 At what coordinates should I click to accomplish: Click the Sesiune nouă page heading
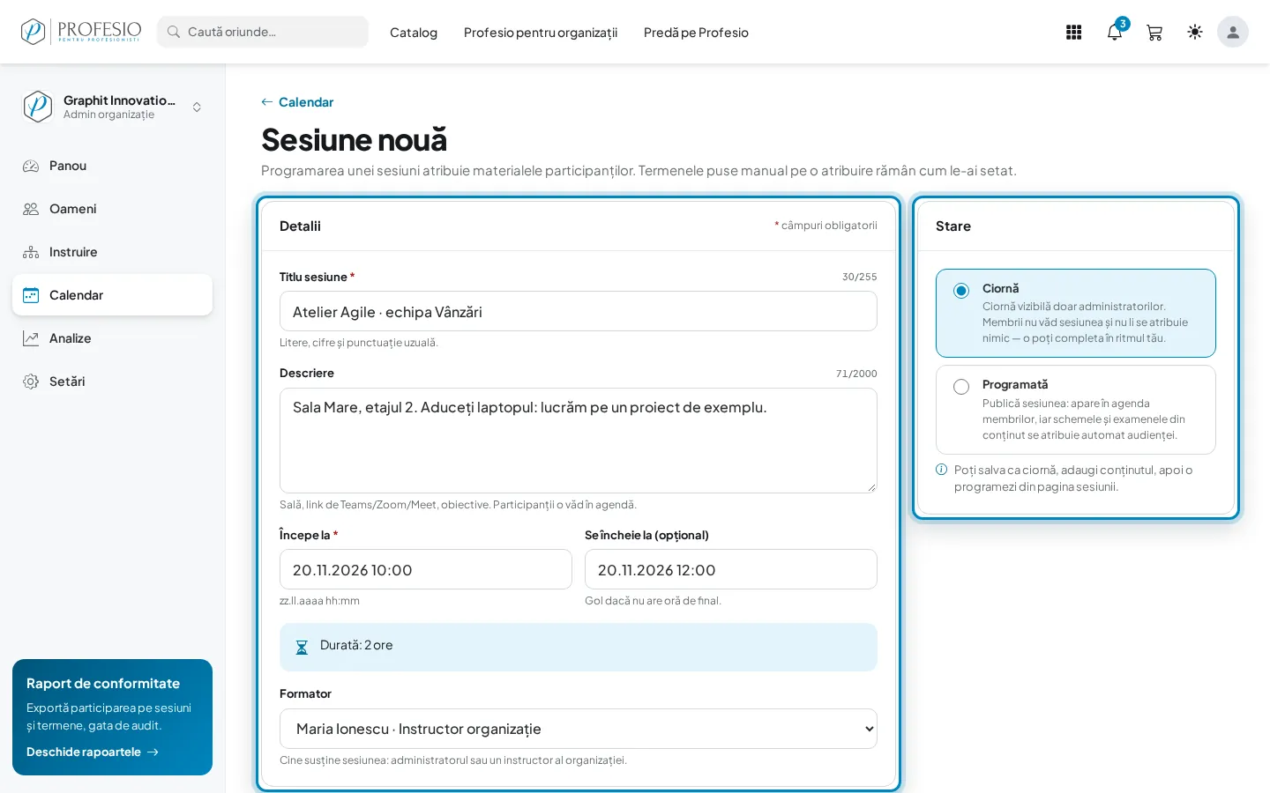tap(354, 139)
